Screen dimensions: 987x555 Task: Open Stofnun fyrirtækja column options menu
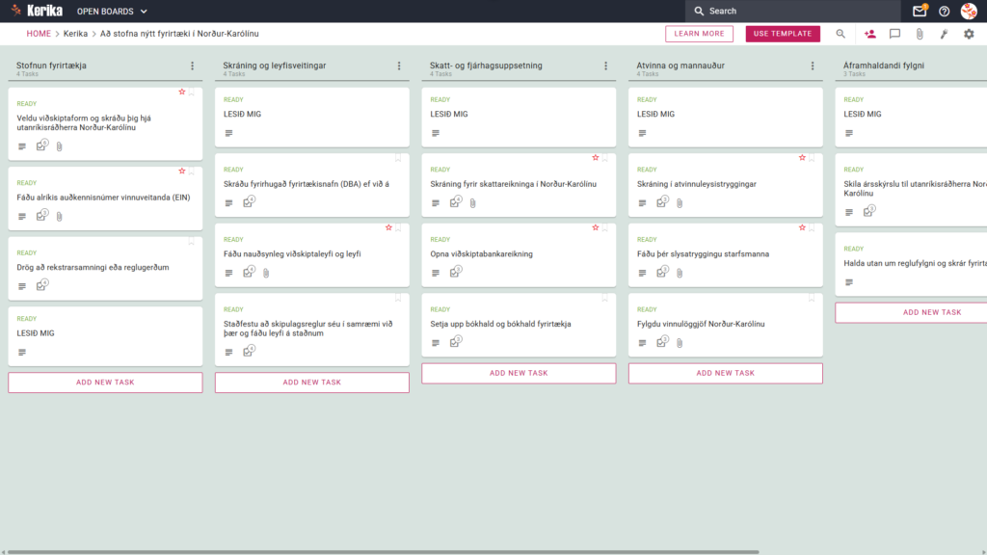click(193, 66)
